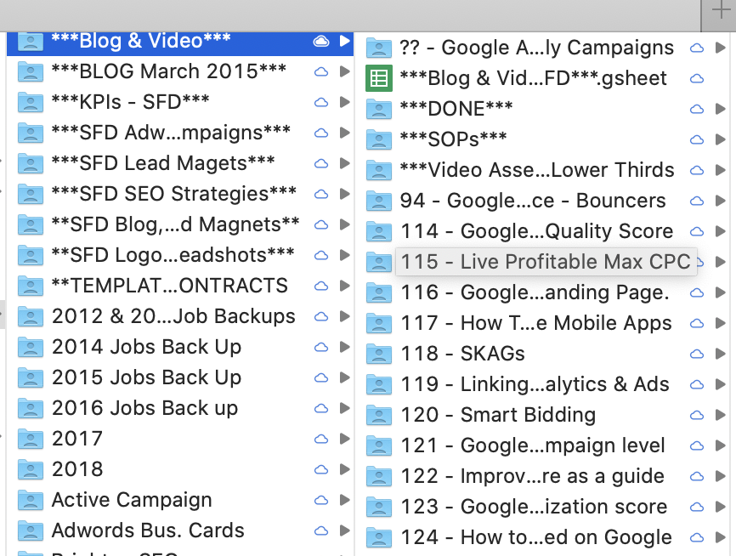Screen dimensions: 736x556
Task: Click cloud icon beside ***KPIs - SFD***
Action: (x=321, y=102)
